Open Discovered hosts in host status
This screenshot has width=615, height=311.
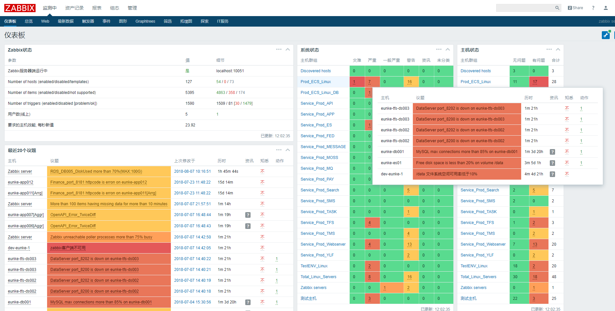tap(475, 71)
